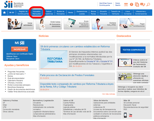Open Cesión de documentos electrónicos link
This screenshot has width=154, height=121.
tap(21, 89)
